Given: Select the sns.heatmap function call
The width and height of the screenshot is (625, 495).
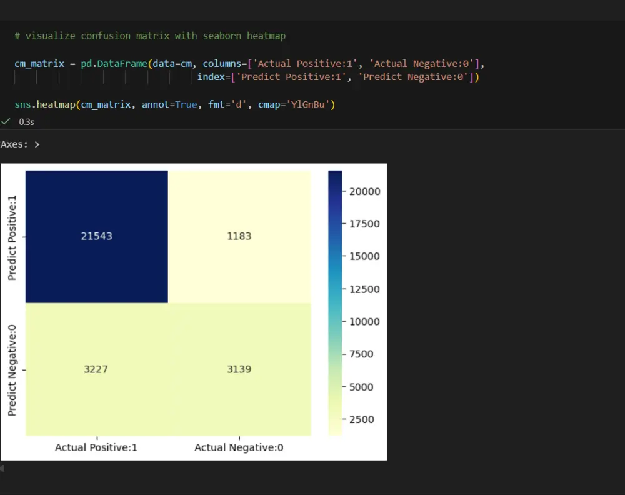Looking at the screenshot, I should (x=43, y=104).
